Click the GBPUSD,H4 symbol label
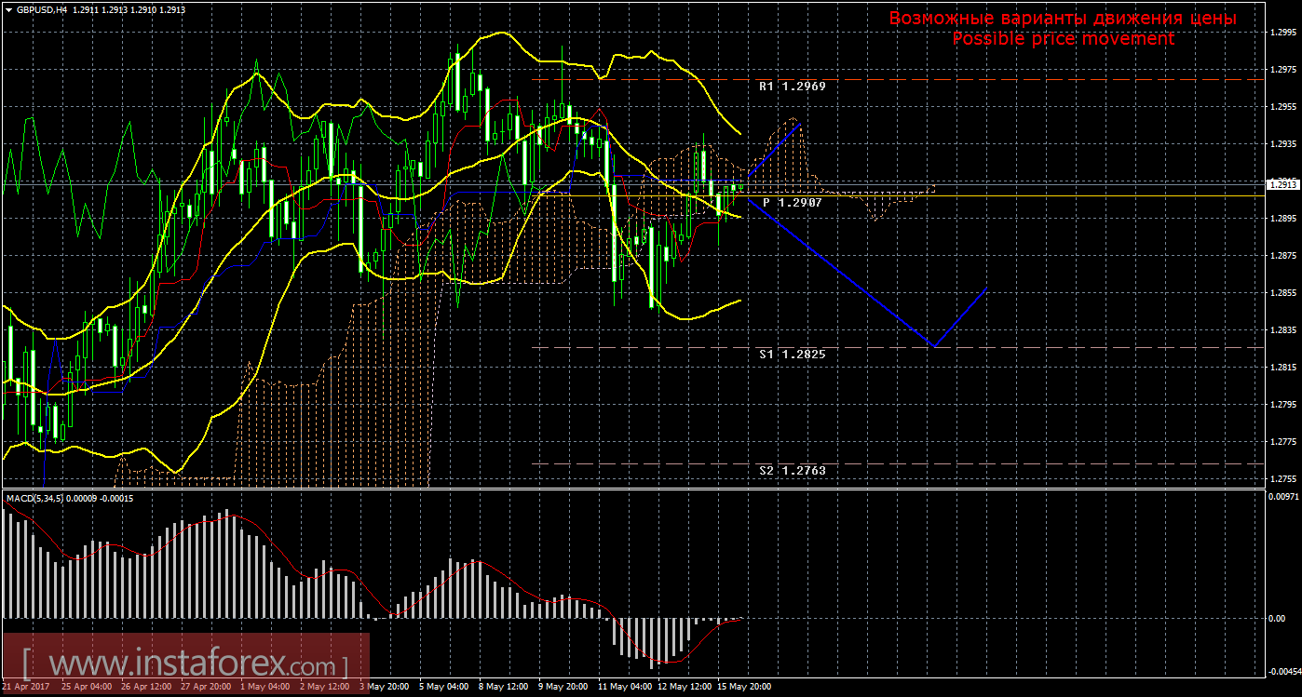This screenshot has width=1302, height=697. [41, 8]
